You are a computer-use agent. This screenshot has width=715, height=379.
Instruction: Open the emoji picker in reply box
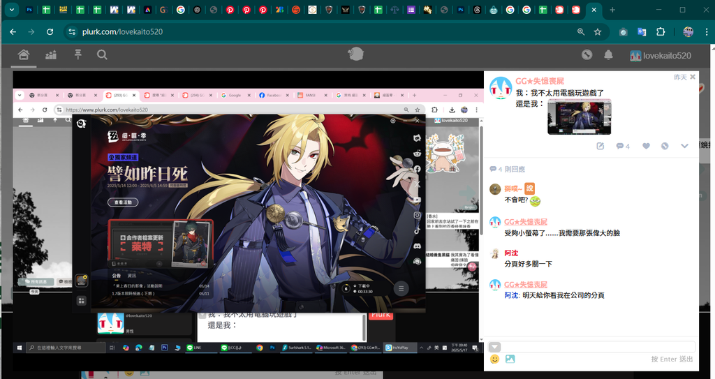pos(494,359)
